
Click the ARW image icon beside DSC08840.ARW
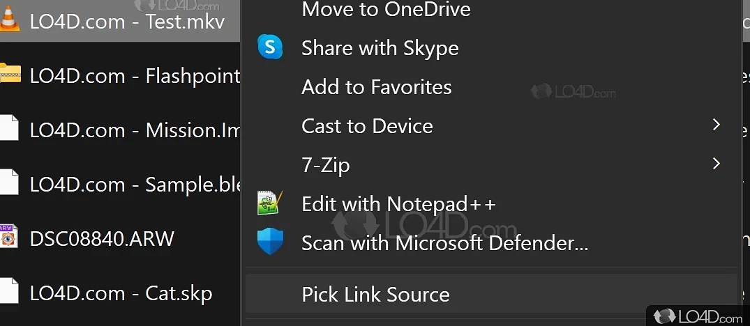[x=8, y=238]
